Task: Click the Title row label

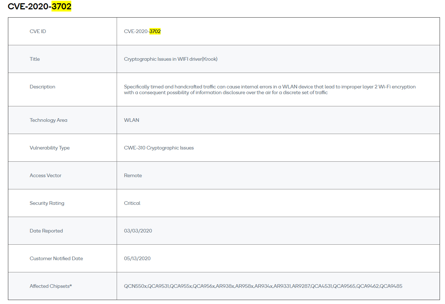Action: pos(35,59)
